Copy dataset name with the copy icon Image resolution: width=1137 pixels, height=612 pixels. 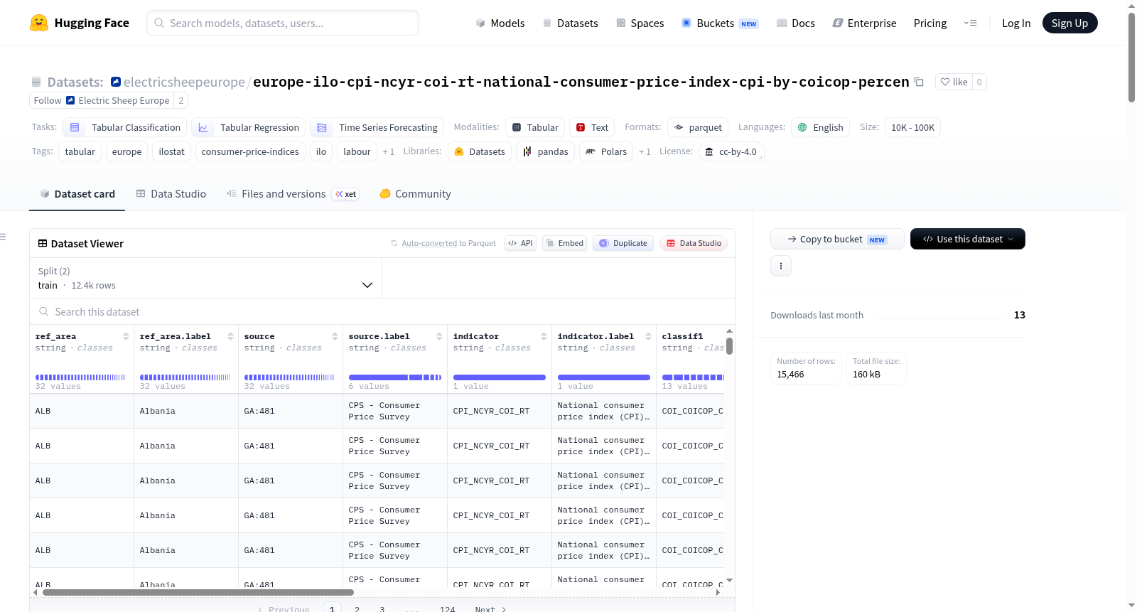coord(919,82)
